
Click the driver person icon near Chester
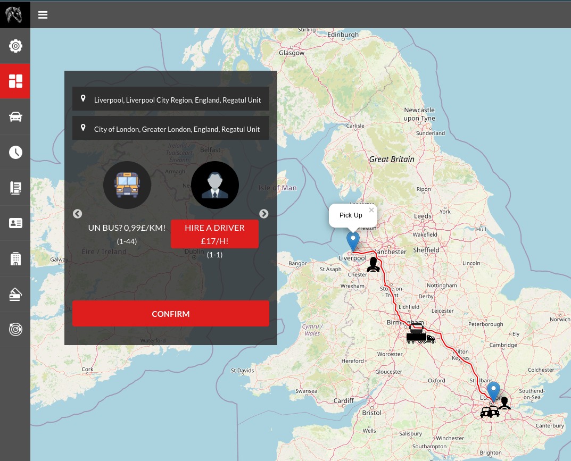[x=373, y=264]
